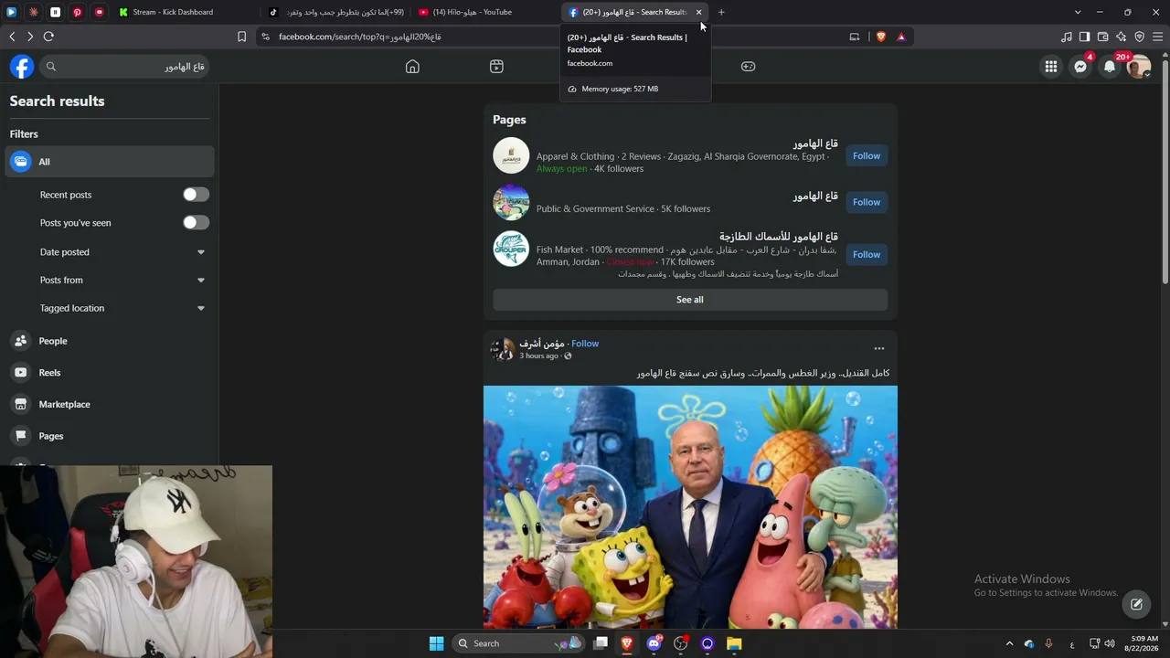Image resolution: width=1170 pixels, height=658 pixels.
Task: Close the Facebook Search Results tab
Action: coord(698,12)
